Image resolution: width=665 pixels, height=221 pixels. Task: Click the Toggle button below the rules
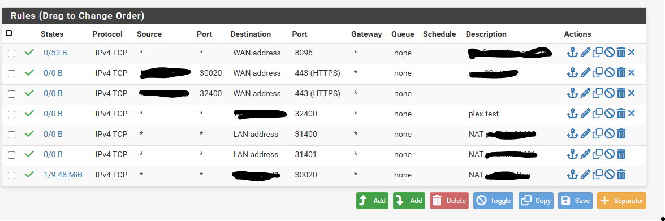coord(493,201)
